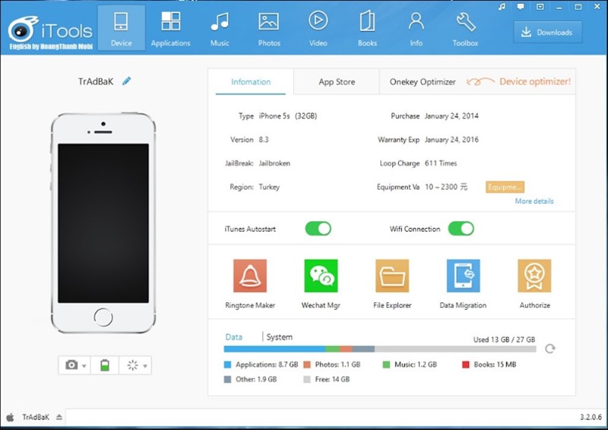Click the Downloads button
608x430 pixels.
tap(548, 32)
